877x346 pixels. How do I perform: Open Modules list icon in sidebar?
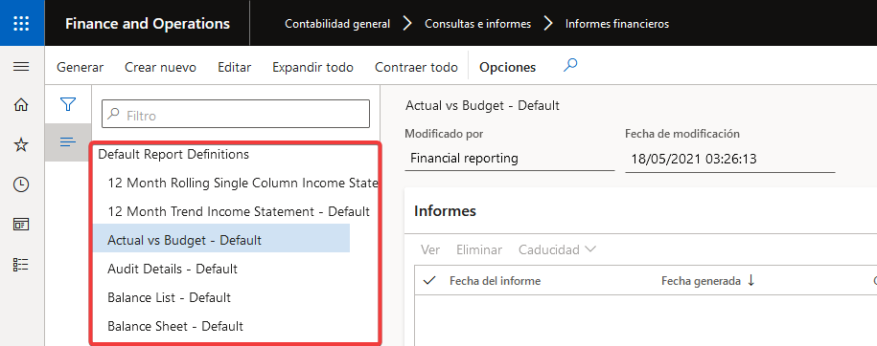[21, 265]
